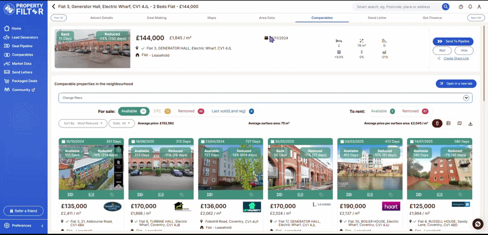Open the Area Data tab
Screen dimensions: 488x235
[x=267, y=18]
